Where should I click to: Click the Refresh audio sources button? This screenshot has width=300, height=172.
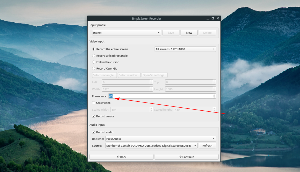point(207,145)
